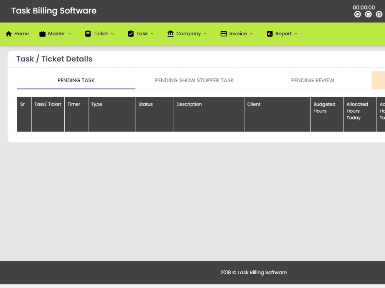Screen dimensions: 385x288
Task: Open the Company menu label
Action: tap(189, 34)
